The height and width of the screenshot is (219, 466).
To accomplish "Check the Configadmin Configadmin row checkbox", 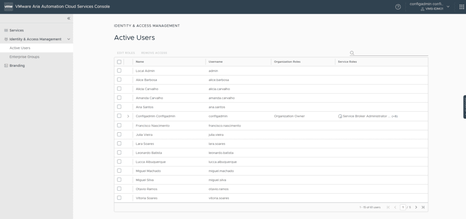I will click(119, 116).
